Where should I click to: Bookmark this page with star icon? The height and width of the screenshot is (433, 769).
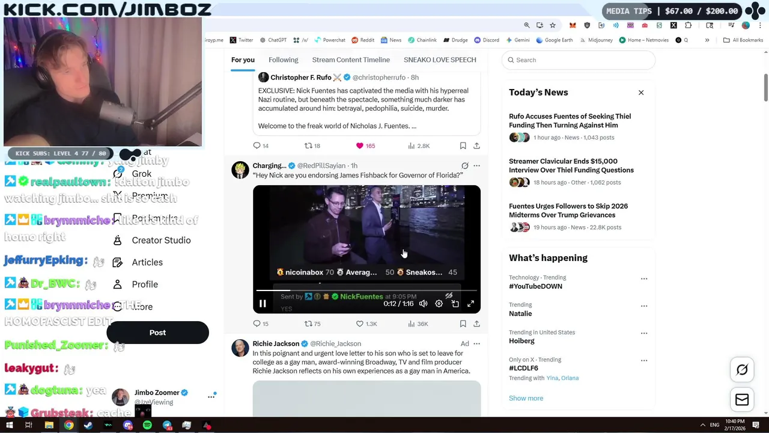(553, 25)
